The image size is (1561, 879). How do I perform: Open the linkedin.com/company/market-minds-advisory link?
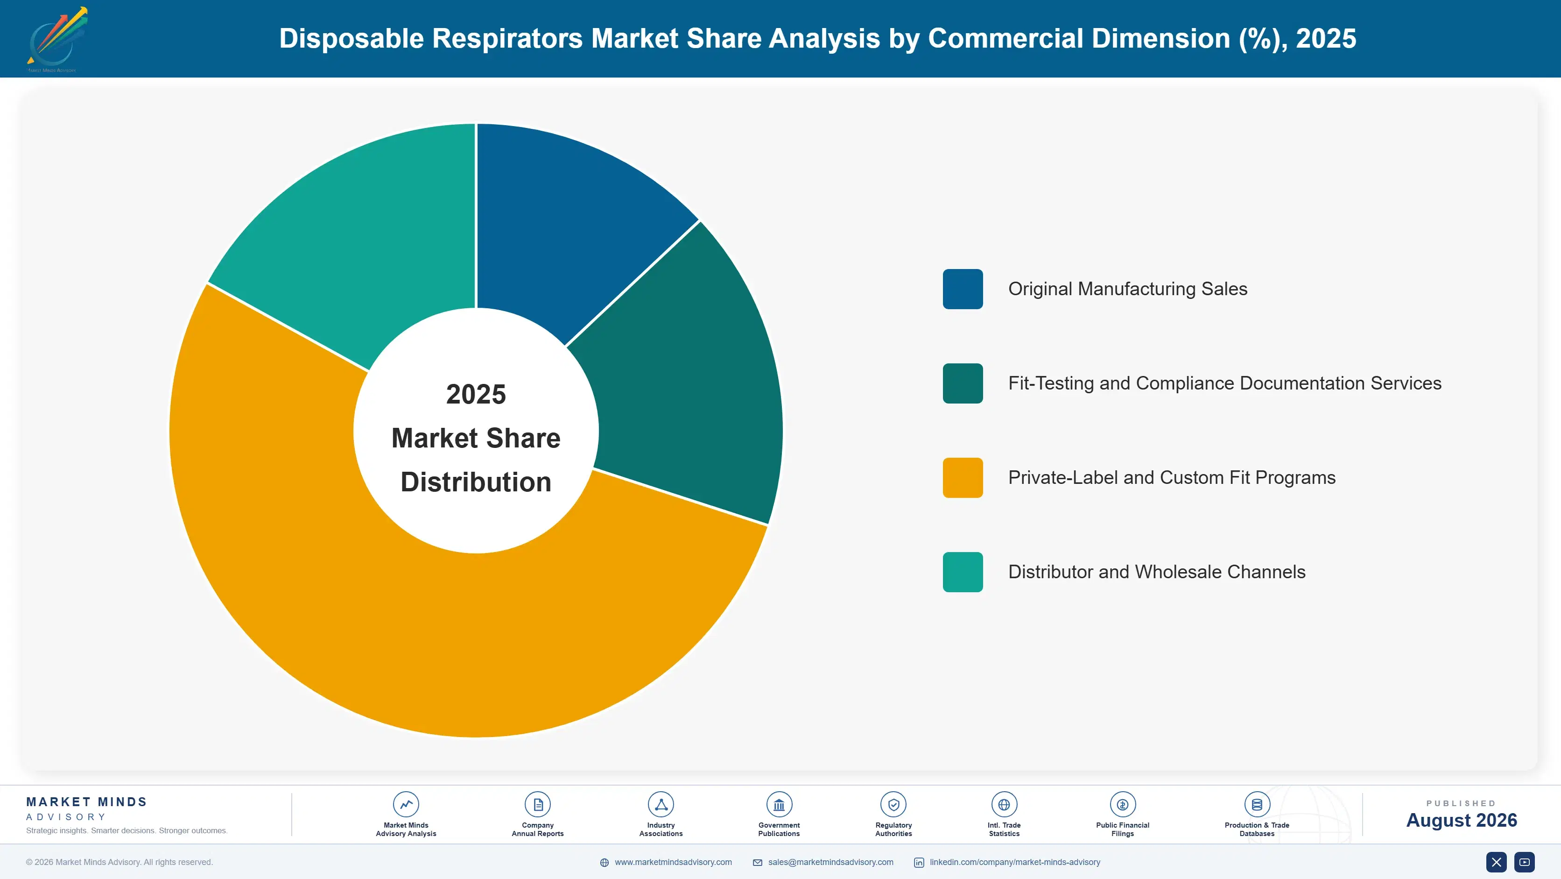pyautogui.click(x=1015, y=862)
